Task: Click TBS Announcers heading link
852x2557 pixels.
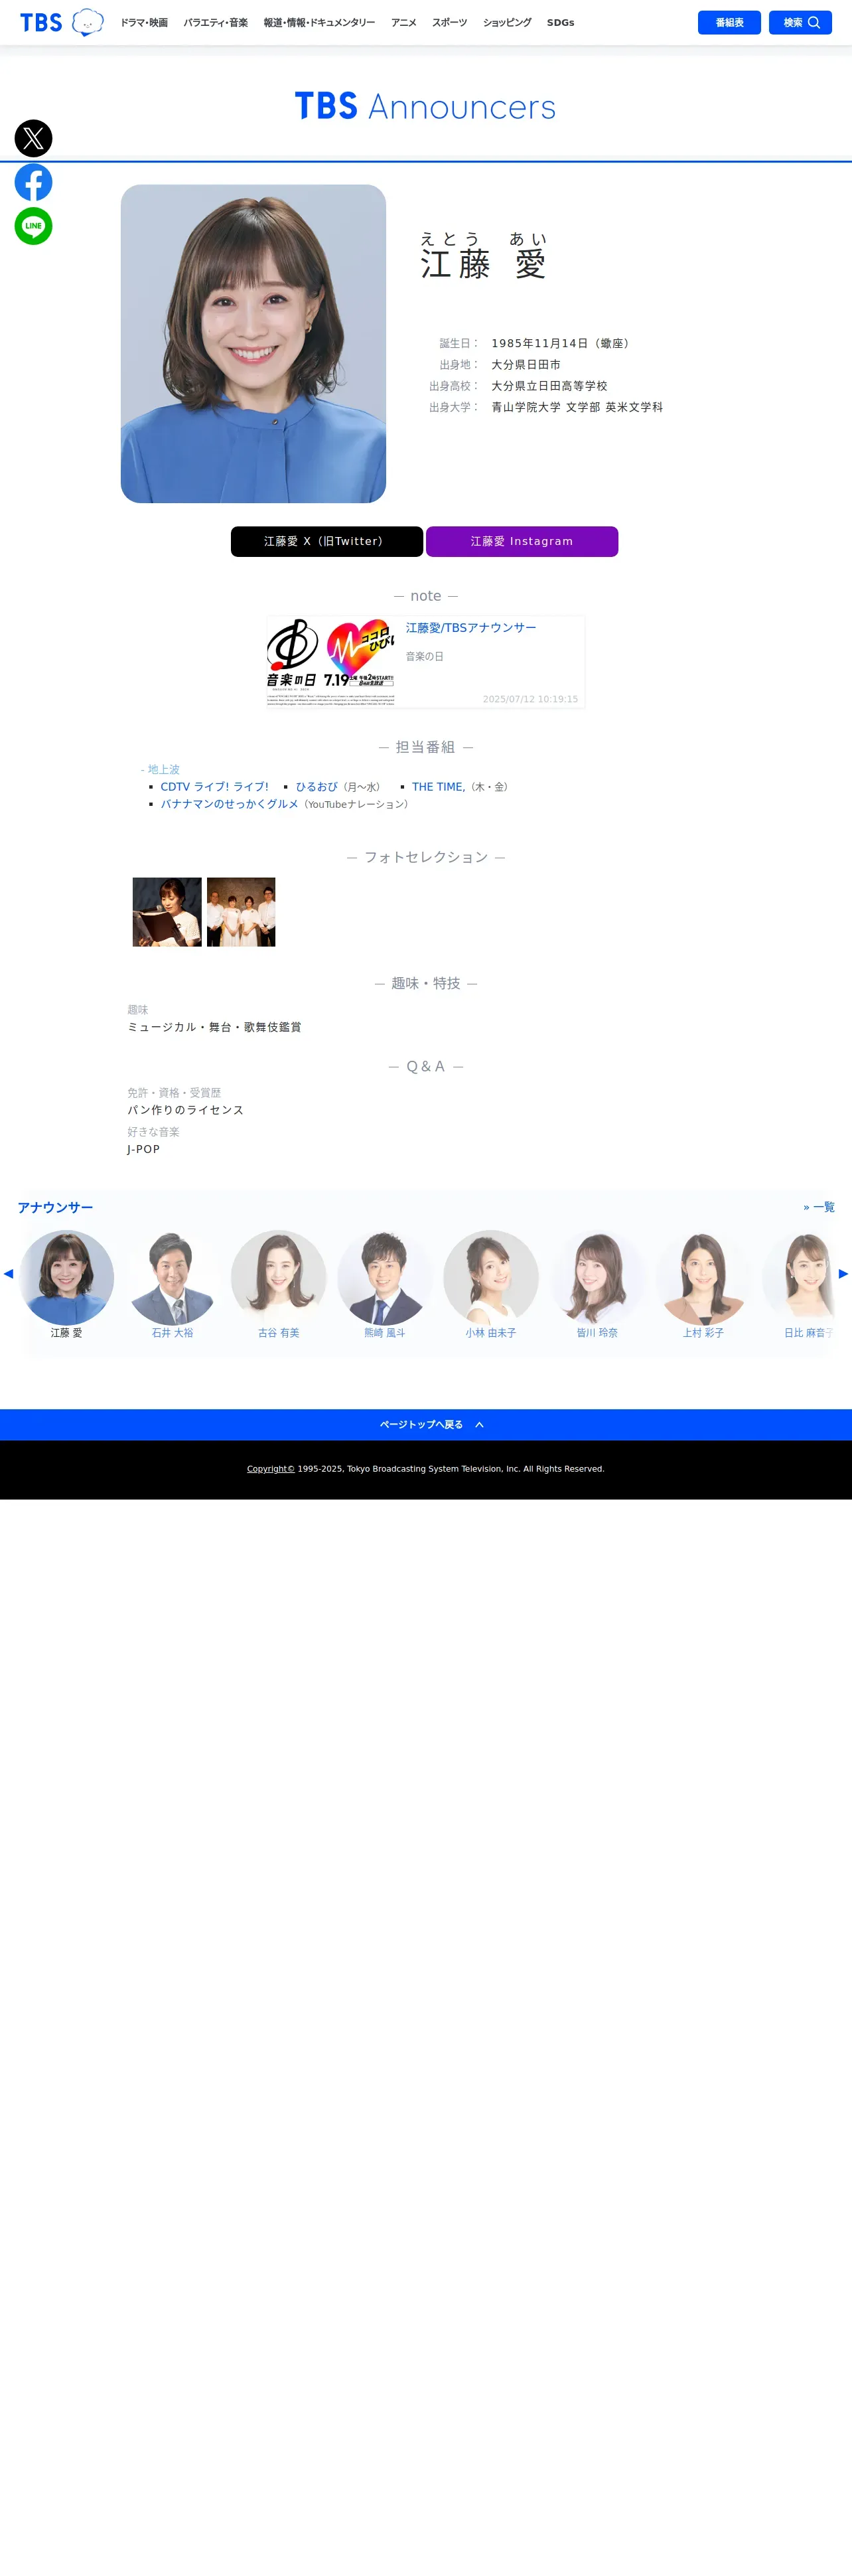Action: pyautogui.click(x=425, y=106)
